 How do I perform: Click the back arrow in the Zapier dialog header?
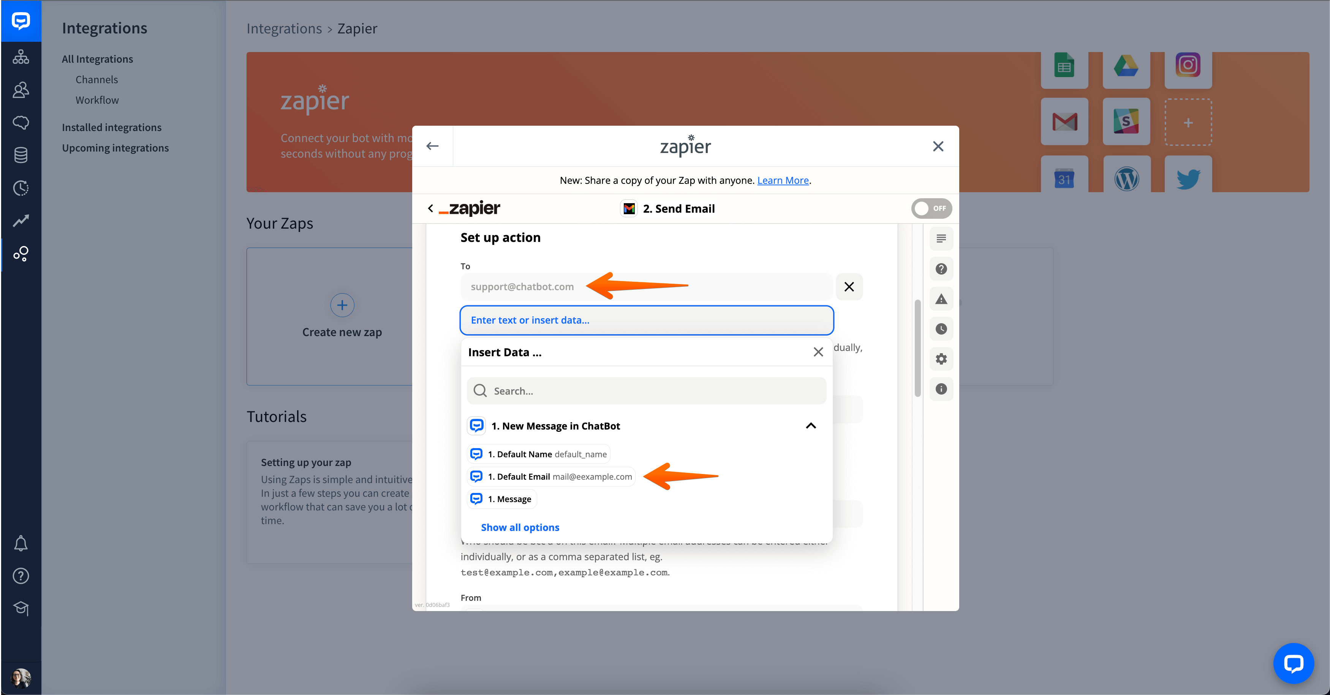[433, 146]
